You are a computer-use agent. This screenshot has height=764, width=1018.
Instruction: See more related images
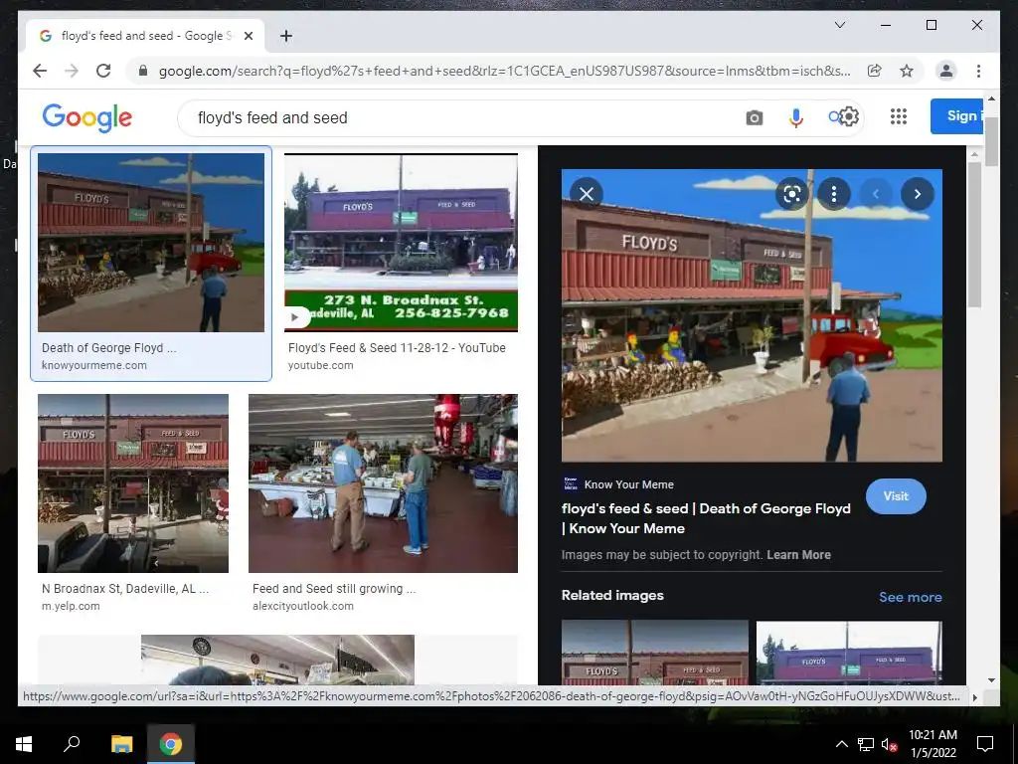[x=911, y=597]
